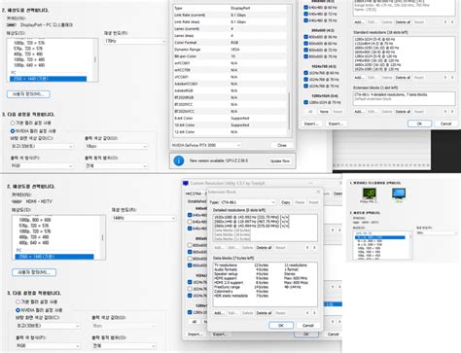Select the Philips monitor icon with NVIDIA logo
The image size is (461, 353).
(x=369, y=194)
